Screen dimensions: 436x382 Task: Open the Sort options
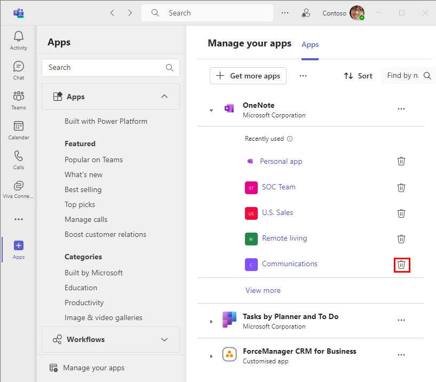click(x=358, y=76)
